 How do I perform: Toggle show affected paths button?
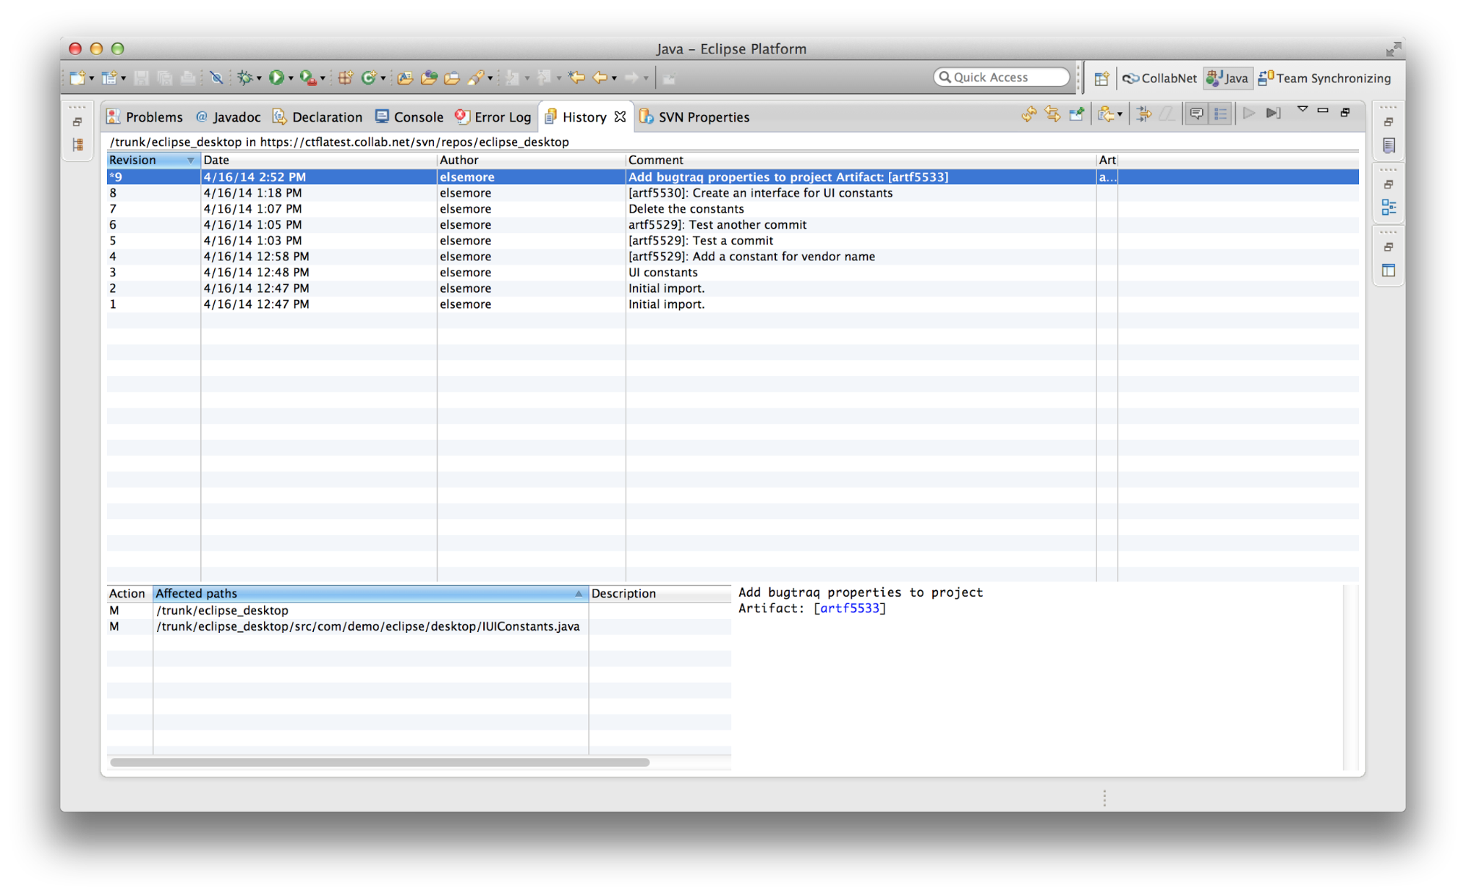tap(1220, 114)
